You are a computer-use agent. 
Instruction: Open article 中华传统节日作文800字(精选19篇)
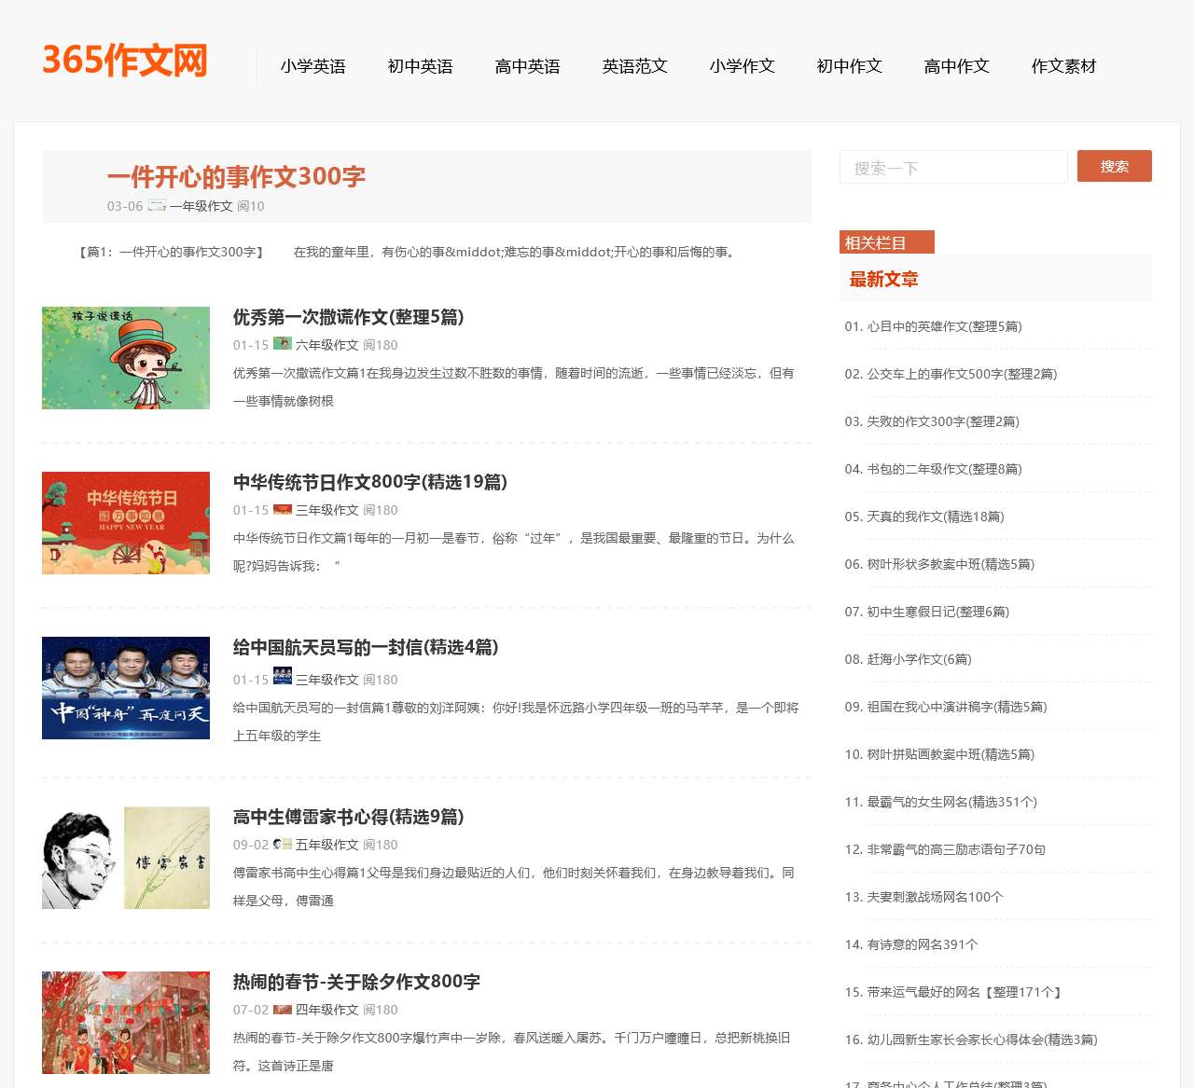[370, 482]
